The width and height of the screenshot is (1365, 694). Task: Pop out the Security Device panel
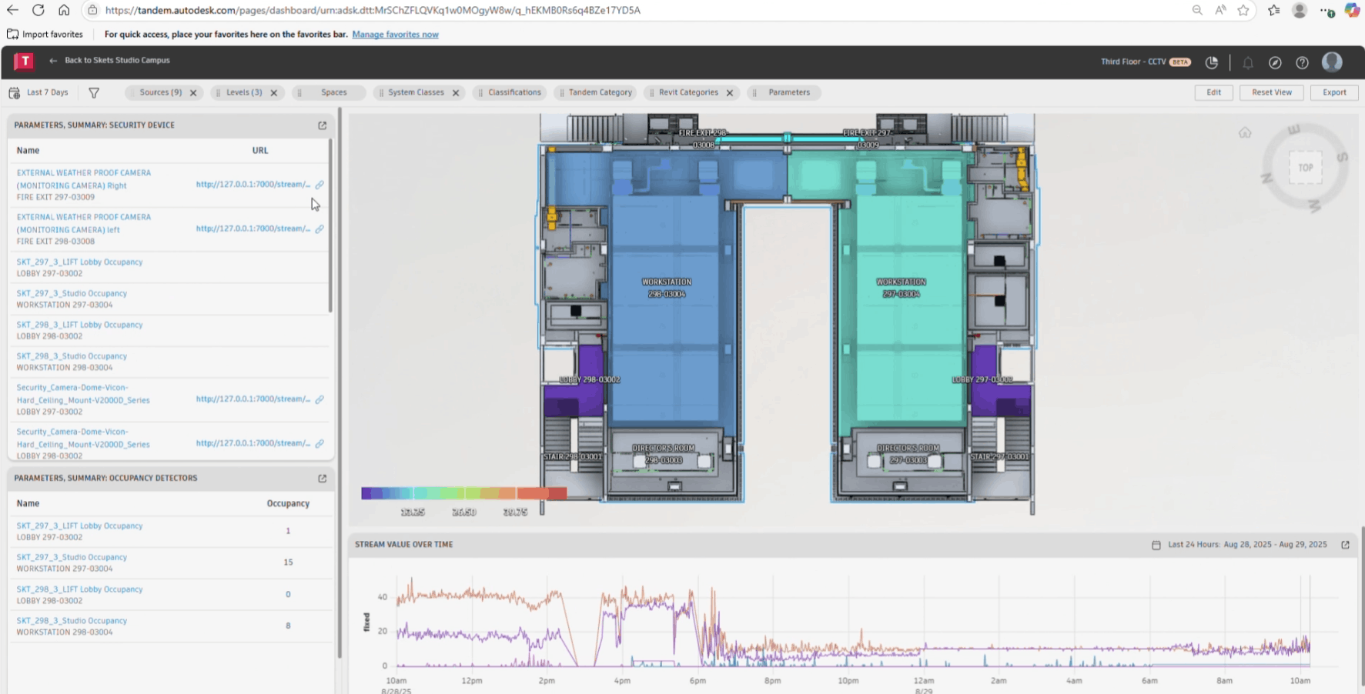[x=322, y=125]
